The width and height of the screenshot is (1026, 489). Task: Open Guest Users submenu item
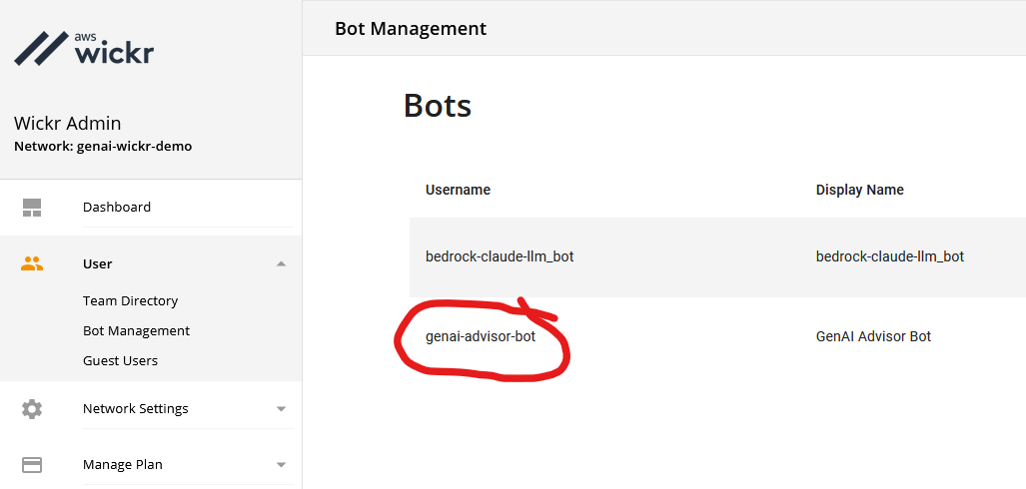point(121,361)
